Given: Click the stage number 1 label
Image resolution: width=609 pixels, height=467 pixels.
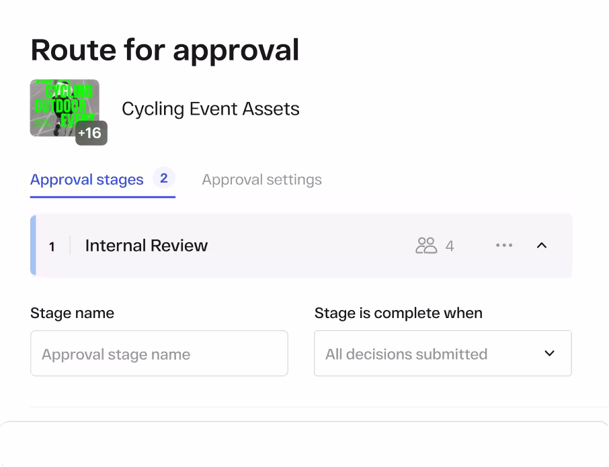Looking at the screenshot, I should tap(52, 246).
